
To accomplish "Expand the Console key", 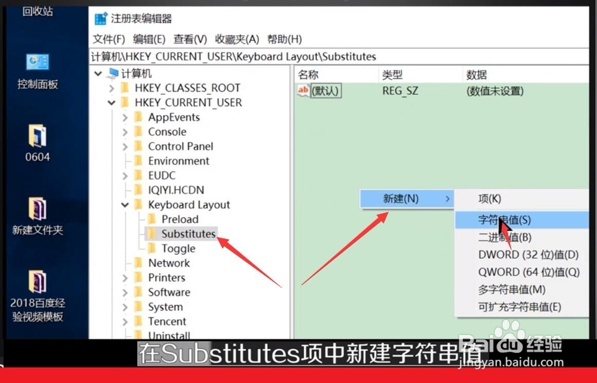I will click(x=125, y=132).
